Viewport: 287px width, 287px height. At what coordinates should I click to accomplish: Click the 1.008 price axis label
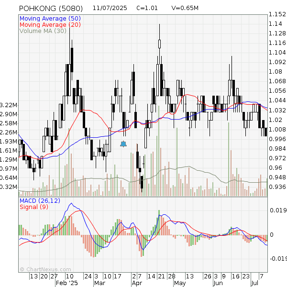click(277, 130)
